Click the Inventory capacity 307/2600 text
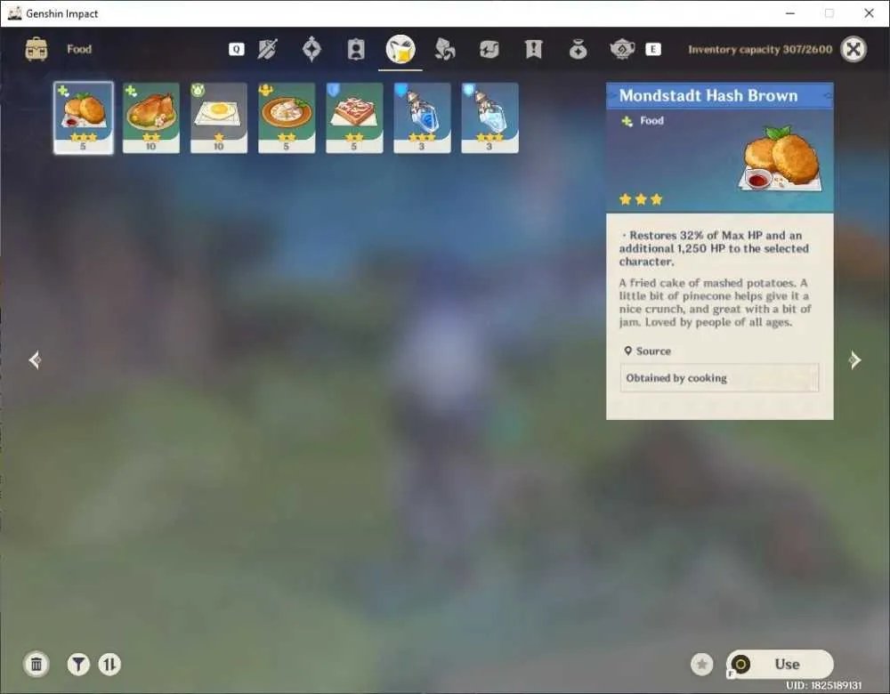The image size is (890, 694). [x=760, y=49]
